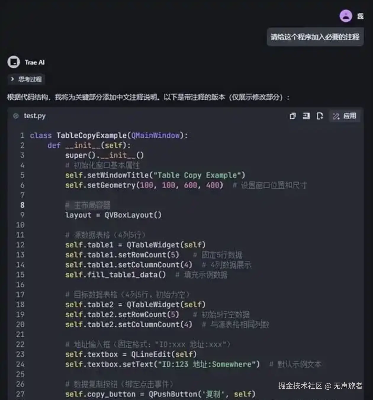Image resolution: width=373 pixels, height=400 pixels.
Task: Select the test.py tab label
Action: click(34, 116)
